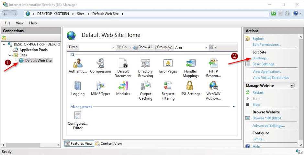304x155 pixels.
Task: Open the Modules feature icon
Action: click(123, 89)
